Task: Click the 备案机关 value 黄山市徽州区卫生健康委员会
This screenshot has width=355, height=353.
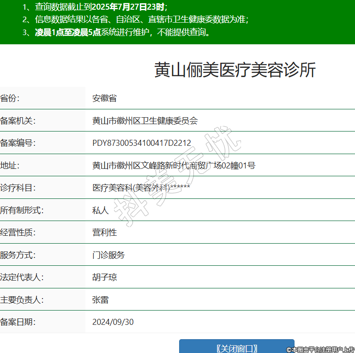Action: [x=145, y=121]
